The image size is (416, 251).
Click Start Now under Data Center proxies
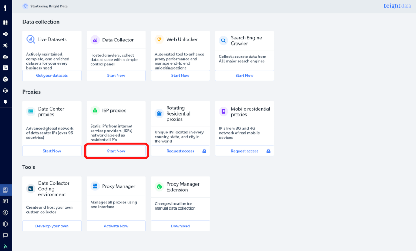pyautogui.click(x=52, y=151)
